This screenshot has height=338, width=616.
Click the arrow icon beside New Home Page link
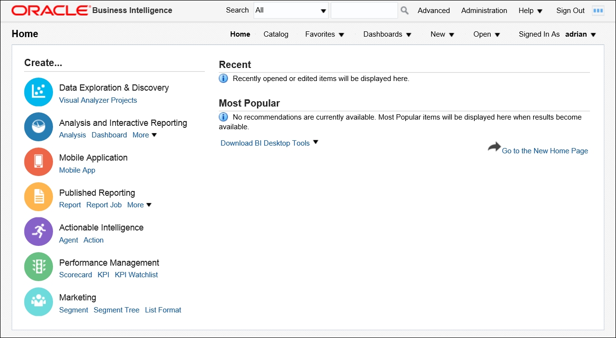[494, 147]
